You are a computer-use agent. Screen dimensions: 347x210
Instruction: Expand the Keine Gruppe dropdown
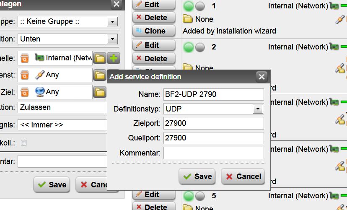click(112, 21)
